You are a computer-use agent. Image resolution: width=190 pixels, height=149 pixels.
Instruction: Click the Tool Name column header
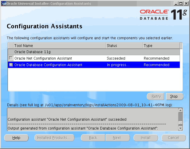pyautogui.click(x=60, y=46)
